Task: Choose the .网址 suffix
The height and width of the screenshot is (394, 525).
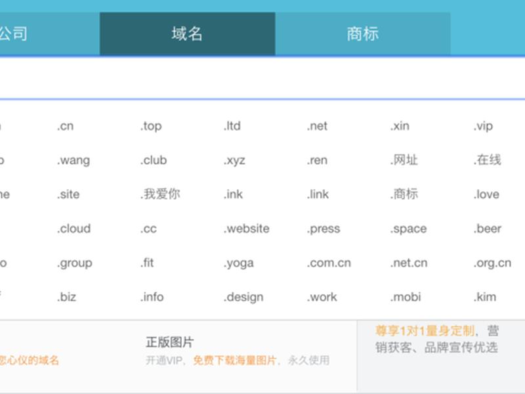Action: [x=404, y=160]
